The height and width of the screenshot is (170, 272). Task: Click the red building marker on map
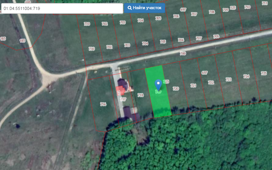(x=119, y=91)
